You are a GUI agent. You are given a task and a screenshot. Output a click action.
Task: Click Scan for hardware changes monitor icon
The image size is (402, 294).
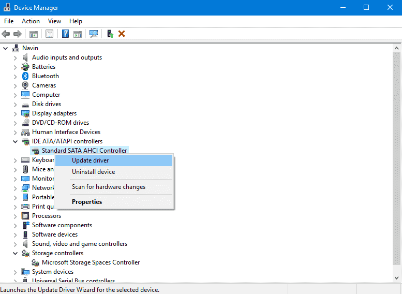click(93, 34)
